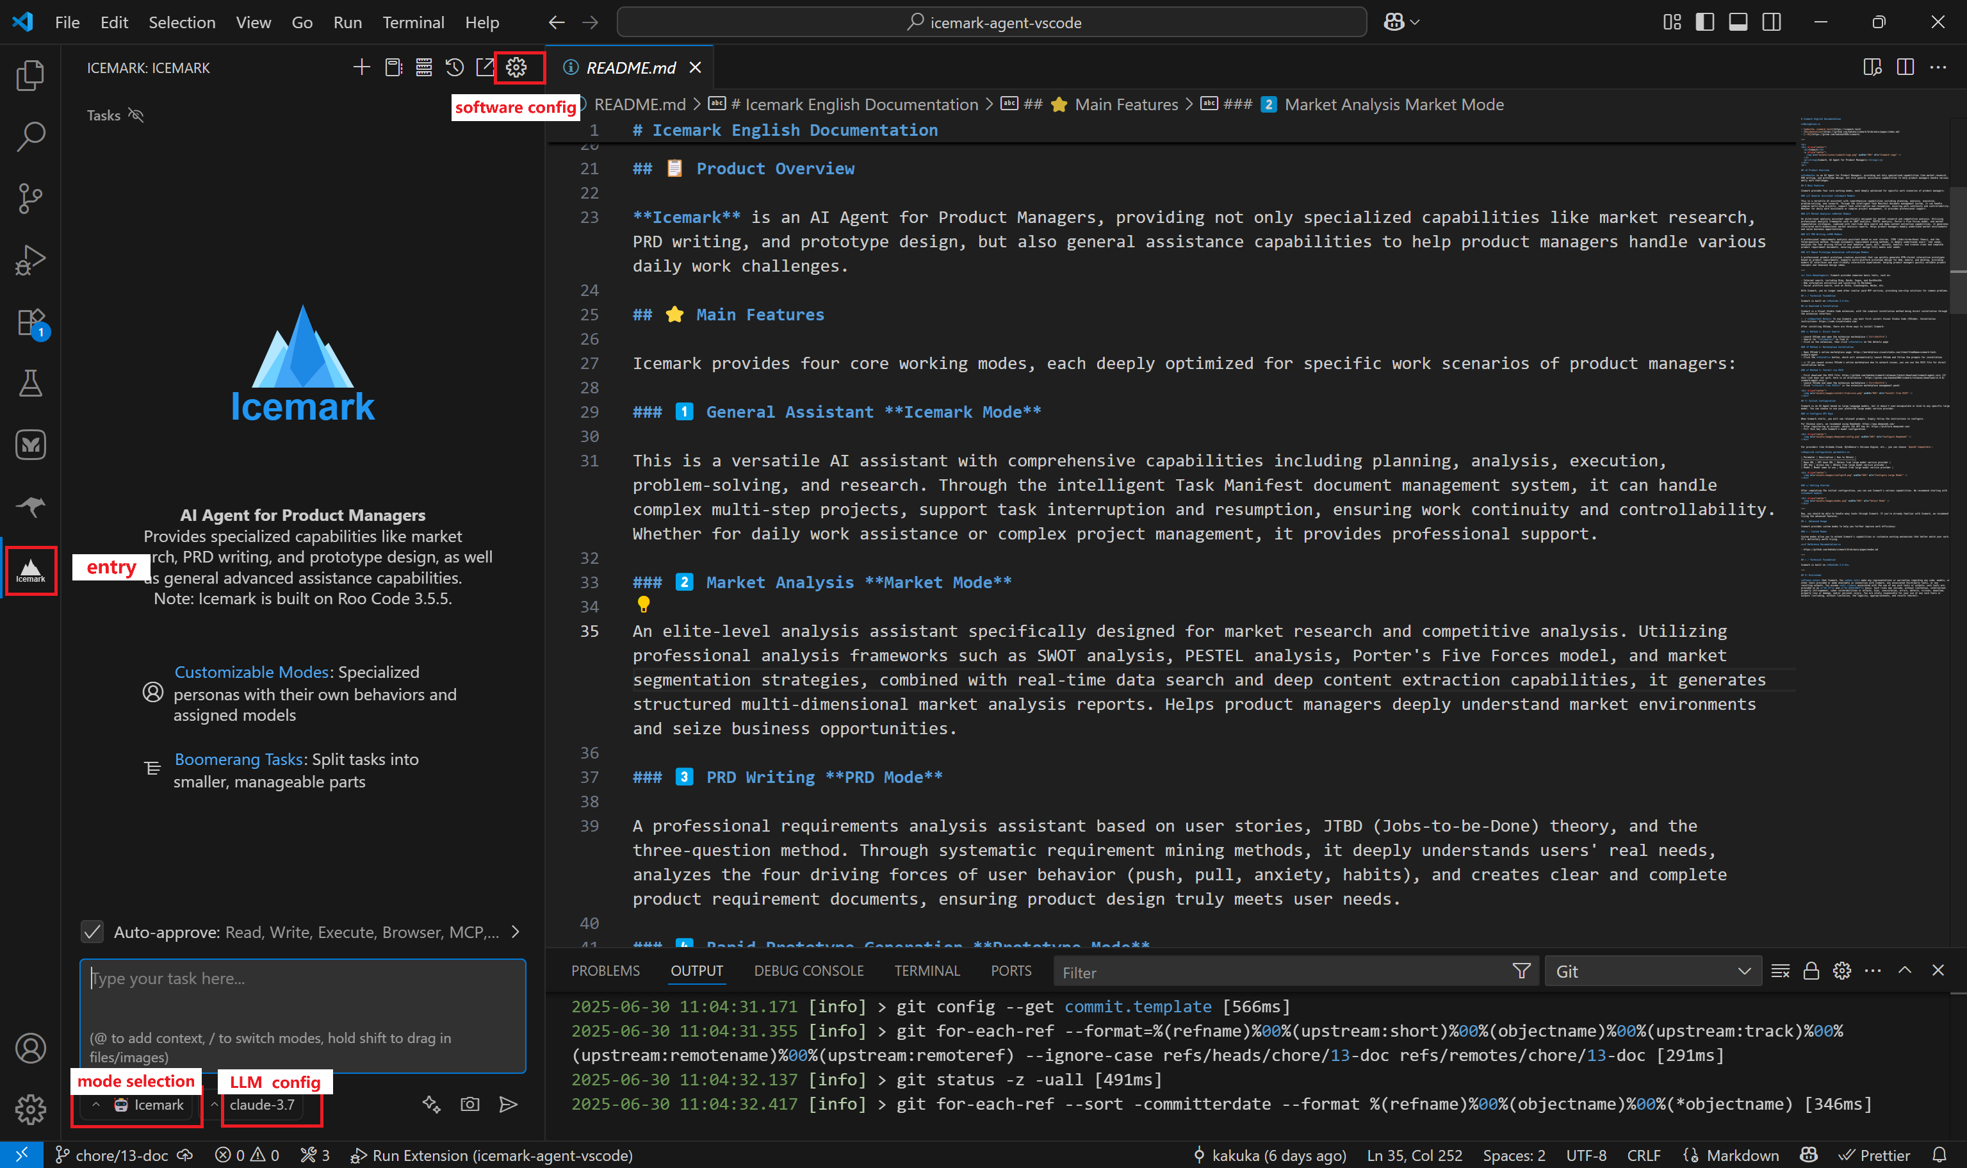Open the Accounts menu in activity bar
1967x1168 pixels.
tap(30, 1048)
